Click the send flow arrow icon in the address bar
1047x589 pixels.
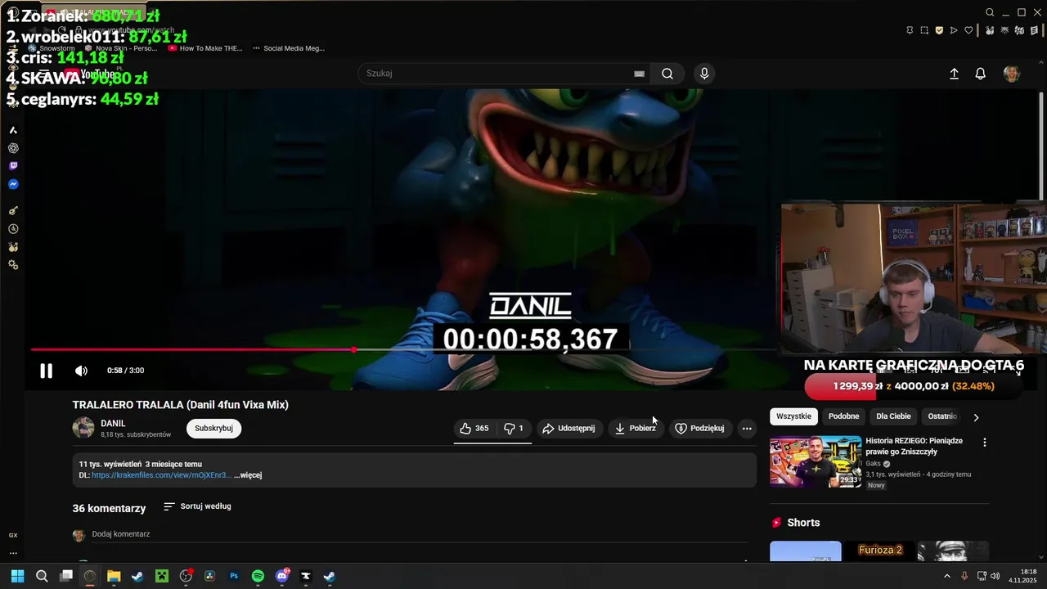[x=954, y=30]
